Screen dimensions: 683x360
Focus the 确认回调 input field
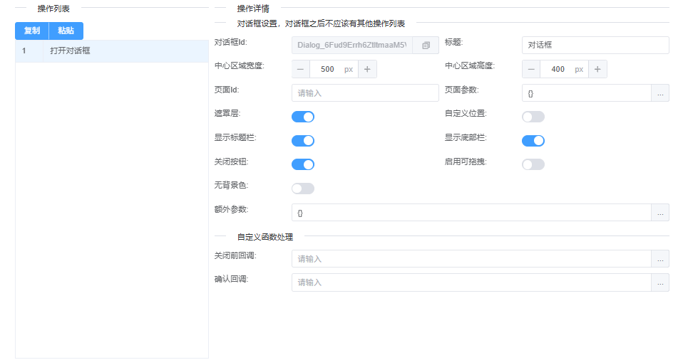point(472,282)
